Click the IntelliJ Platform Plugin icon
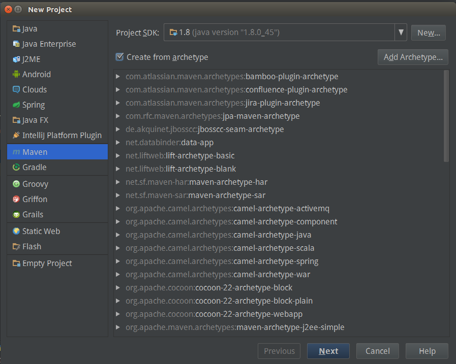Viewport: 456px width, 364px height. click(x=16, y=135)
